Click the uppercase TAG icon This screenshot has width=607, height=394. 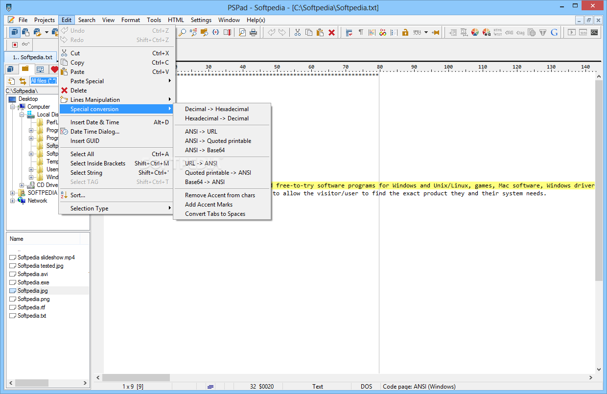click(509, 32)
